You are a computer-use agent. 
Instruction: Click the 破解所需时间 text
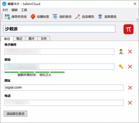coord(27,75)
